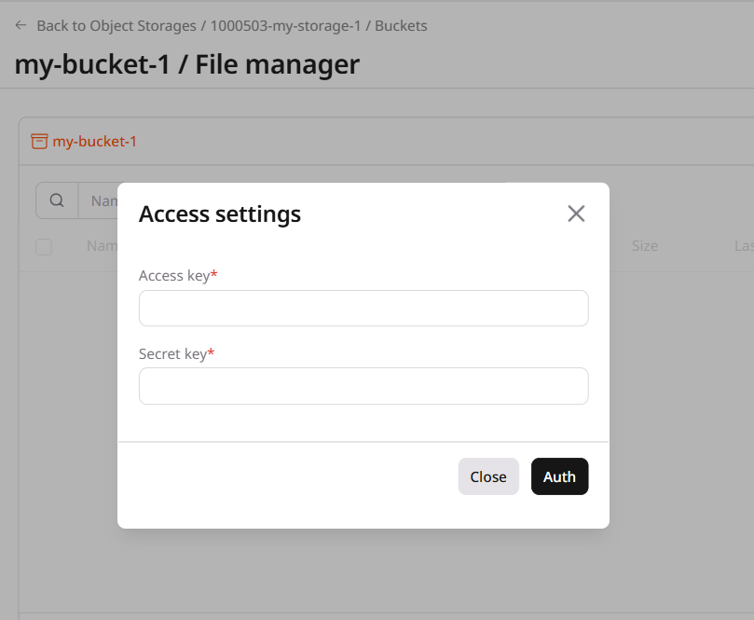
Task: Close the Access settings dialog with X icon
Action: [576, 214]
